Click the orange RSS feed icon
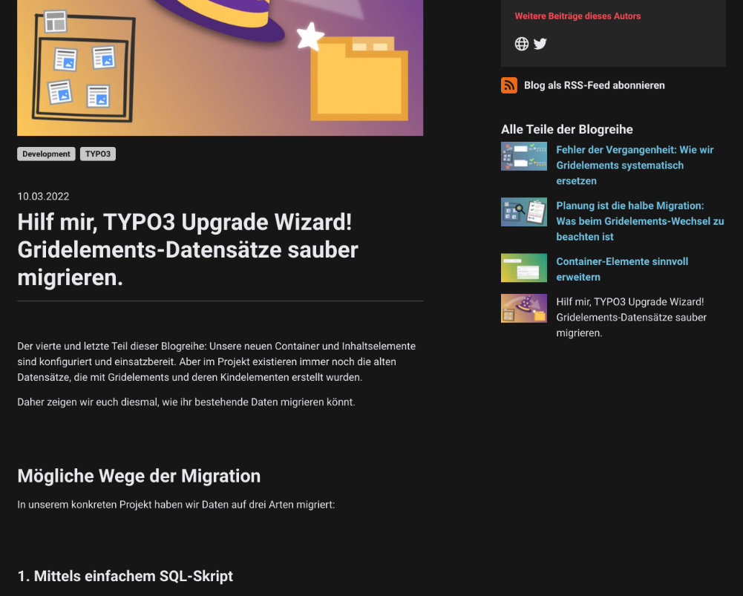This screenshot has height=596, width=743. (509, 85)
